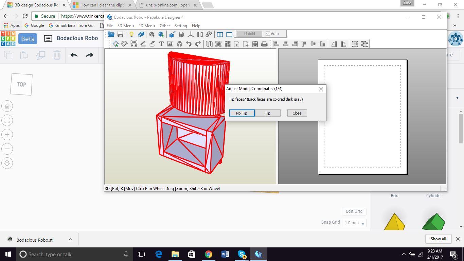Image resolution: width=464 pixels, height=261 pixels.
Task: Click the eye with chain-link view icon
Action: click(209, 34)
